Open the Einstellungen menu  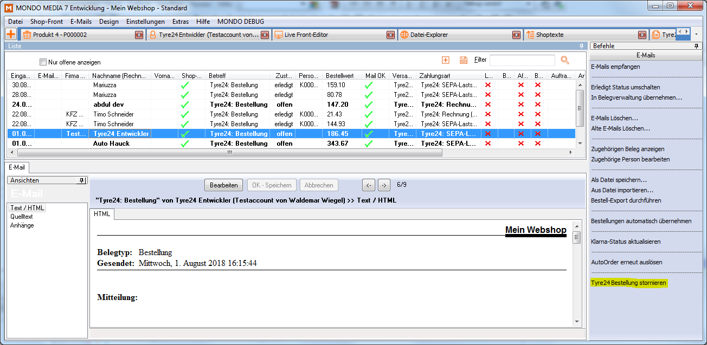tap(145, 22)
